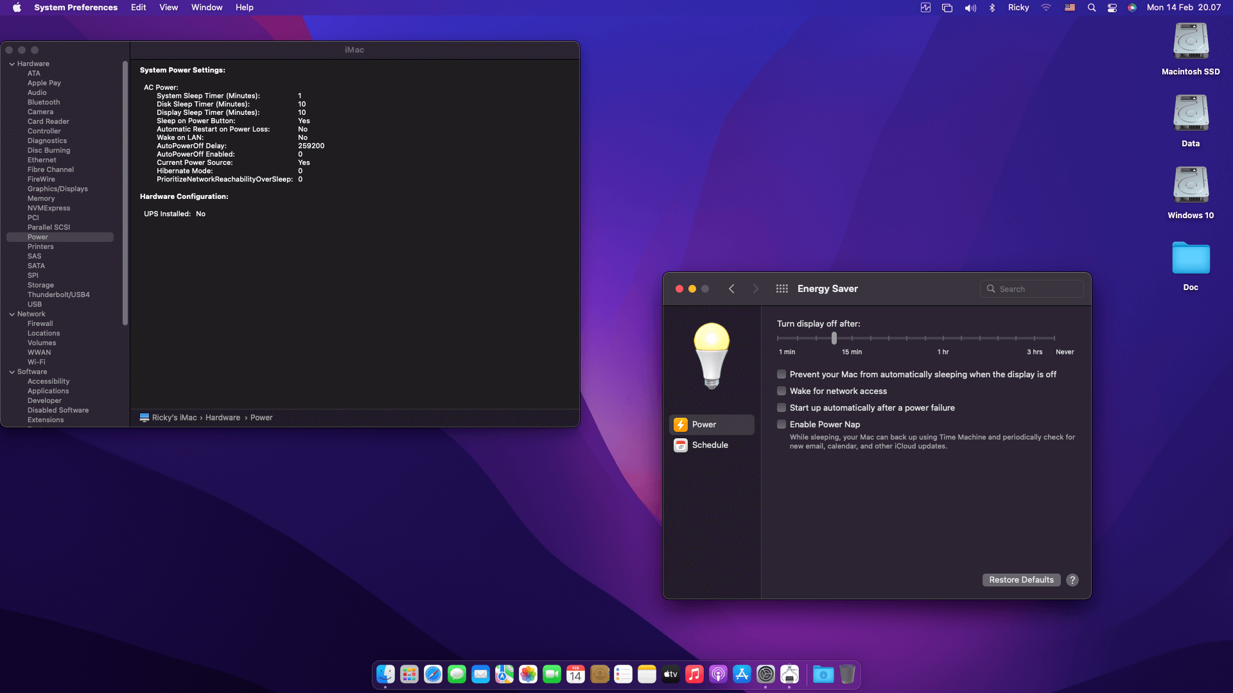The image size is (1233, 693).
Task: Open Photos app in the Dock
Action: tap(528, 674)
